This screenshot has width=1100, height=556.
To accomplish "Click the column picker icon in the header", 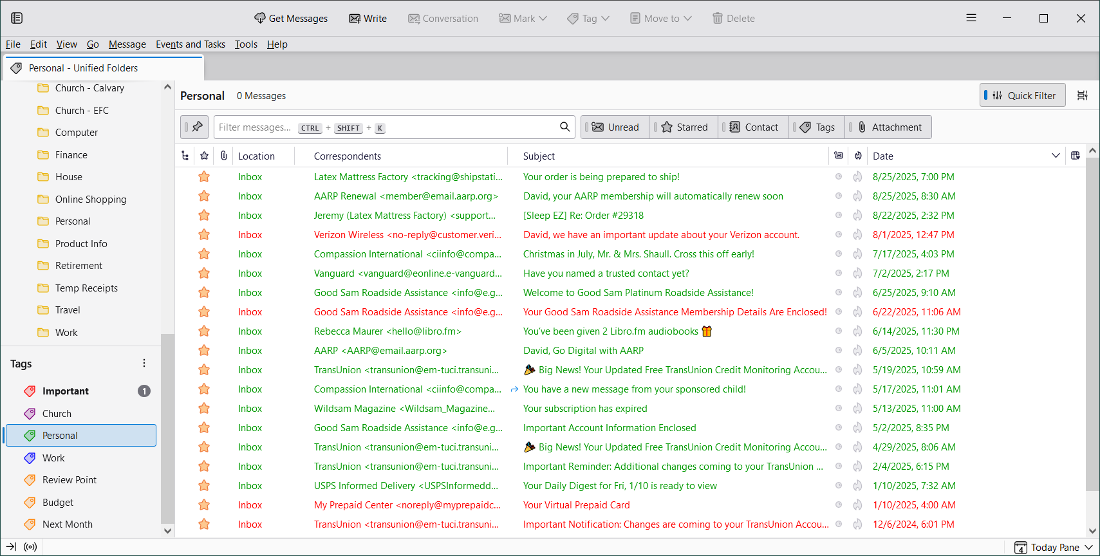I will tap(1075, 156).
